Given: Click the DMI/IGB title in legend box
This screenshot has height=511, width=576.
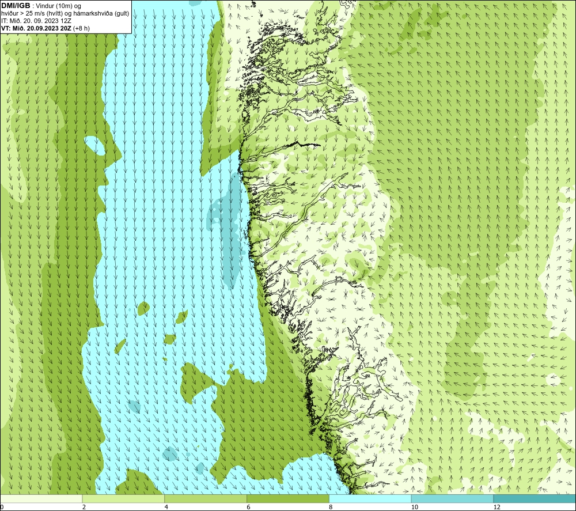Looking at the screenshot, I should coord(16,6).
